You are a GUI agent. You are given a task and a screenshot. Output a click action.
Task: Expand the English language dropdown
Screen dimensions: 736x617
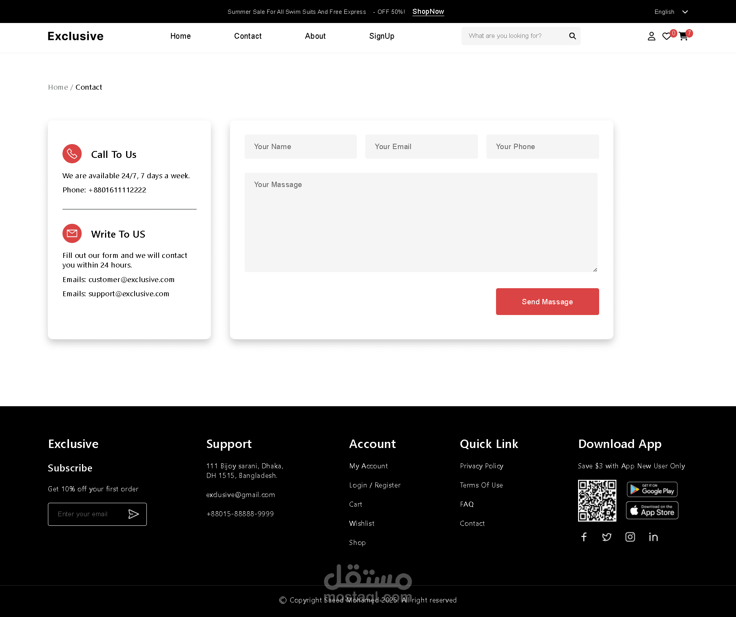(x=671, y=12)
